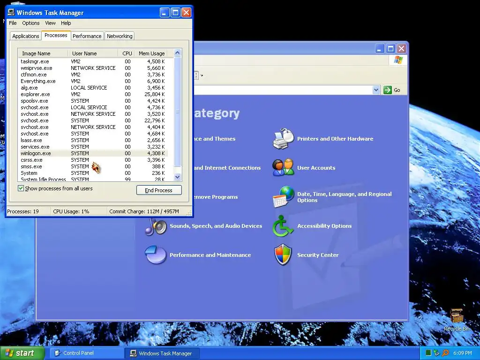Image resolution: width=480 pixels, height=360 pixels.
Task: Click the Commit Charge status bar entry
Action: (x=144, y=211)
